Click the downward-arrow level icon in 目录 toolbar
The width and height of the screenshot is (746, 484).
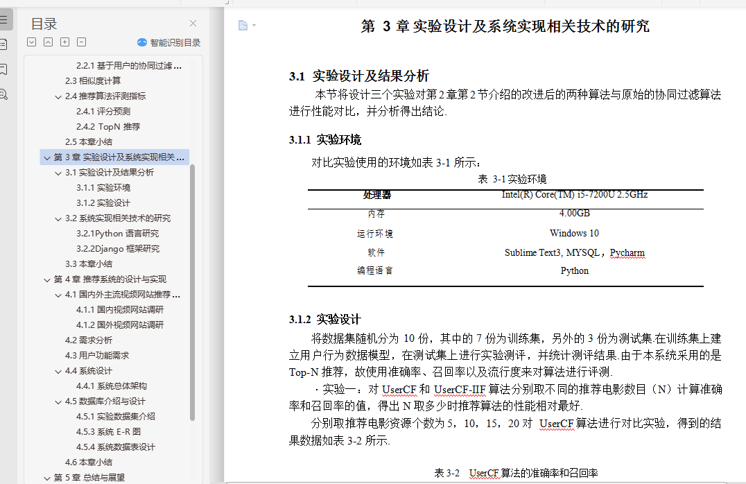pos(31,42)
